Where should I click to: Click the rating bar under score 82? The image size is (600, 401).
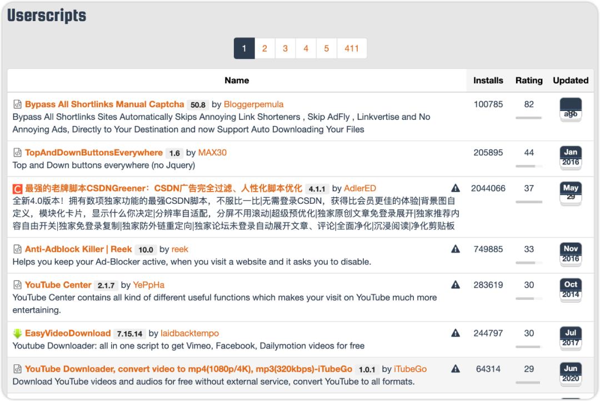point(528,118)
